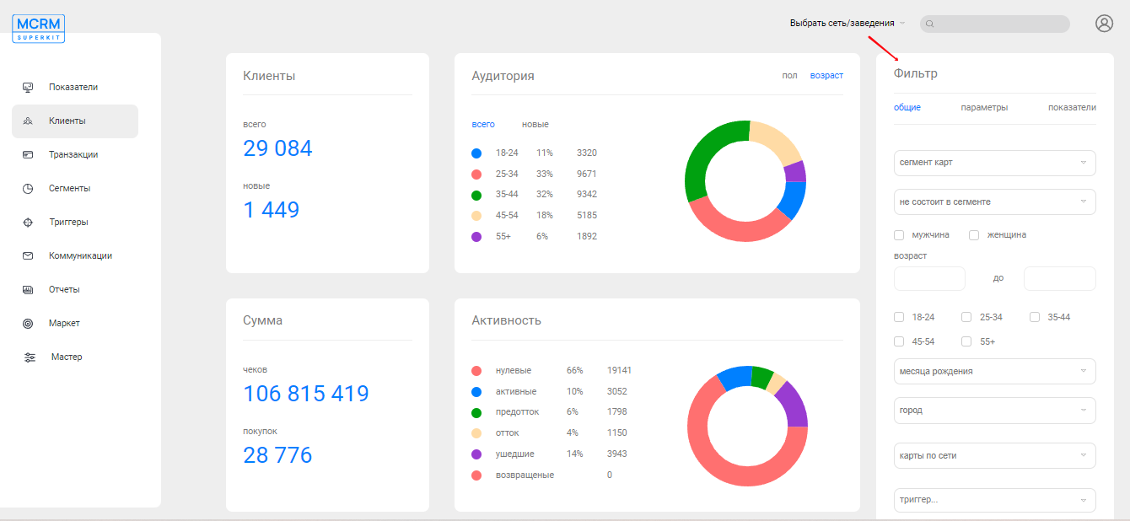Open Маркет in the sidebar

[x=64, y=323]
